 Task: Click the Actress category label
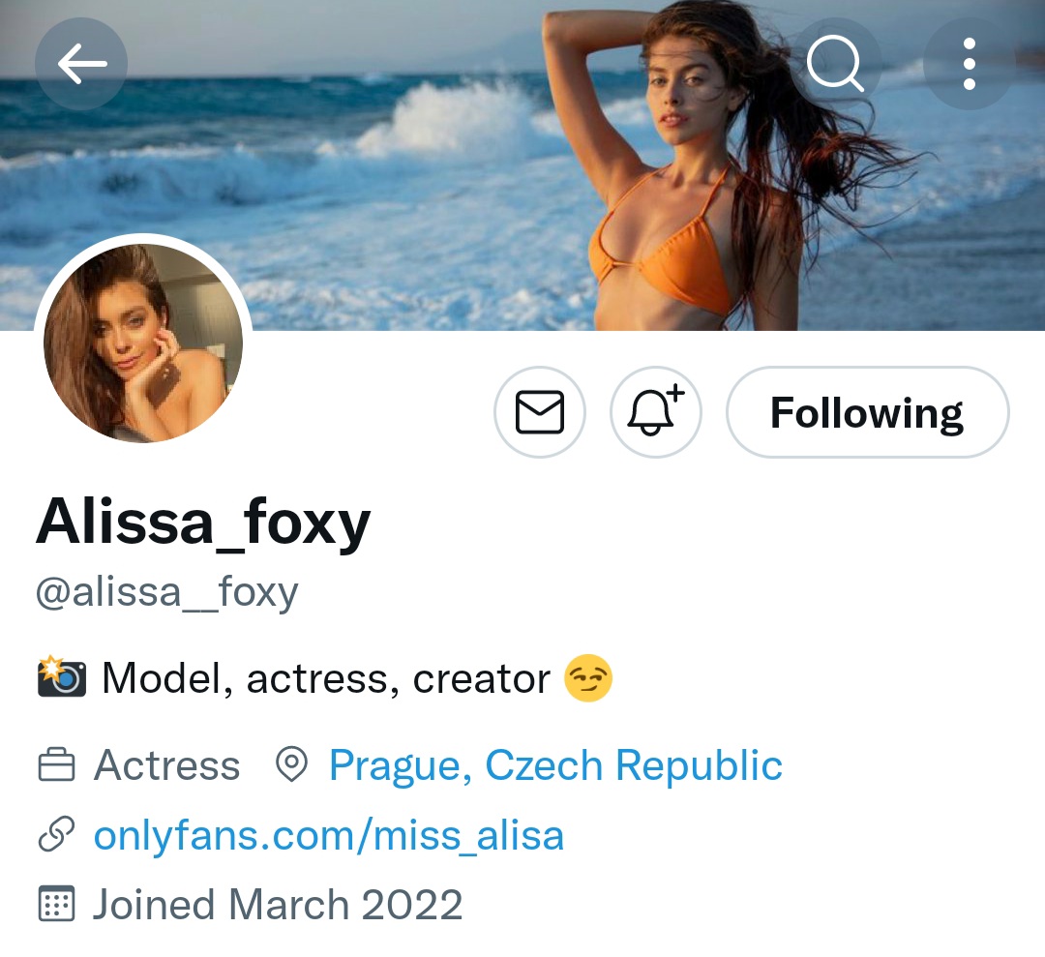(166, 765)
